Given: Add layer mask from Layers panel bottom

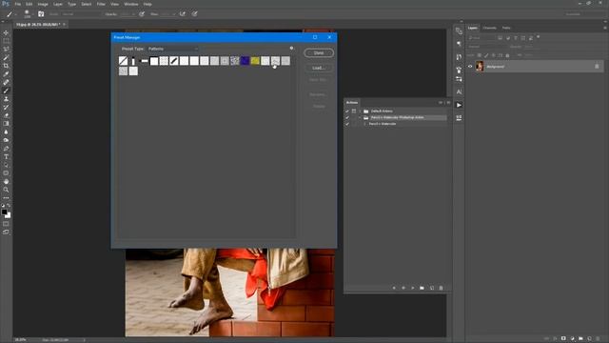Looking at the screenshot, I should [x=563, y=339].
